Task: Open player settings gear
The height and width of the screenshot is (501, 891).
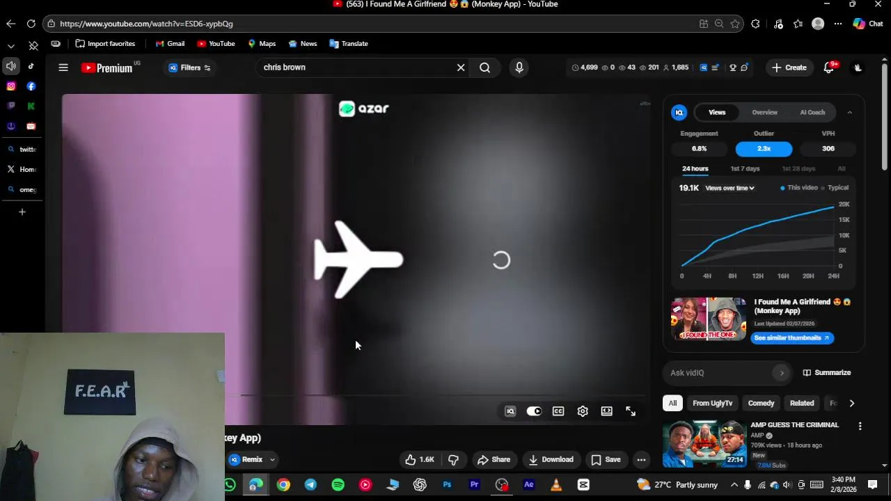Action: coord(583,411)
